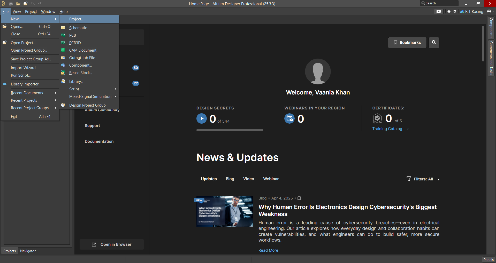Switch to the Video news tab
Viewport: 496px width, 263px height.
pyautogui.click(x=249, y=179)
